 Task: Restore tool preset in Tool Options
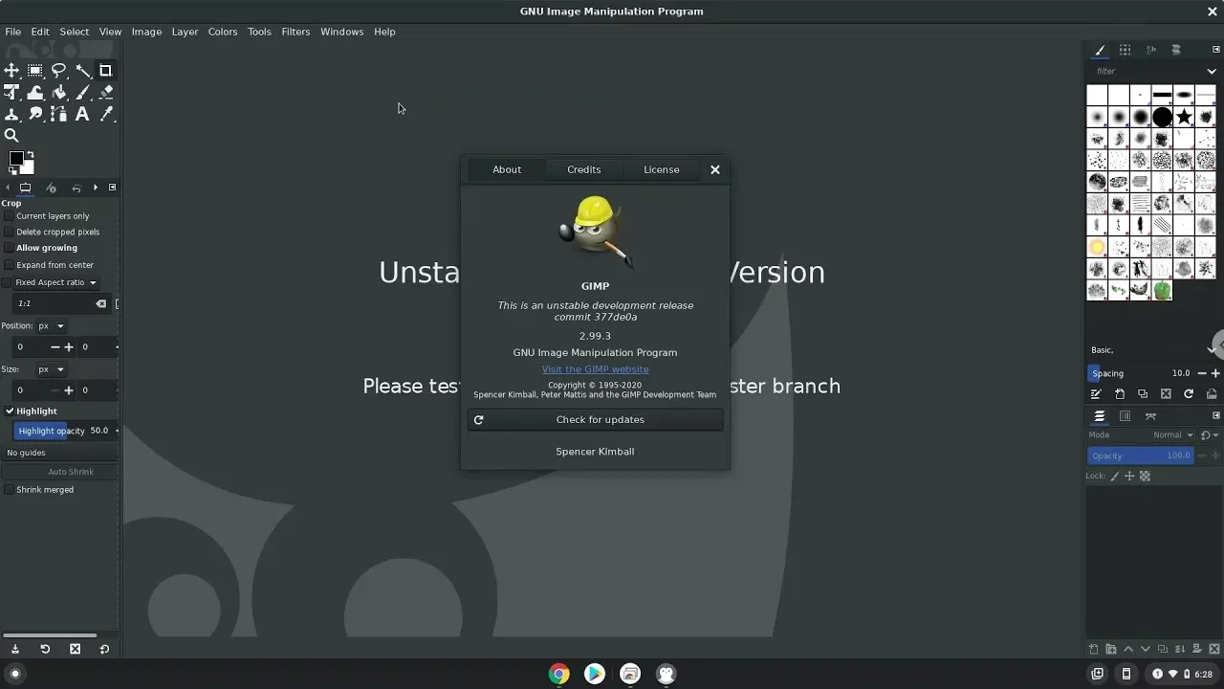tap(45, 649)
